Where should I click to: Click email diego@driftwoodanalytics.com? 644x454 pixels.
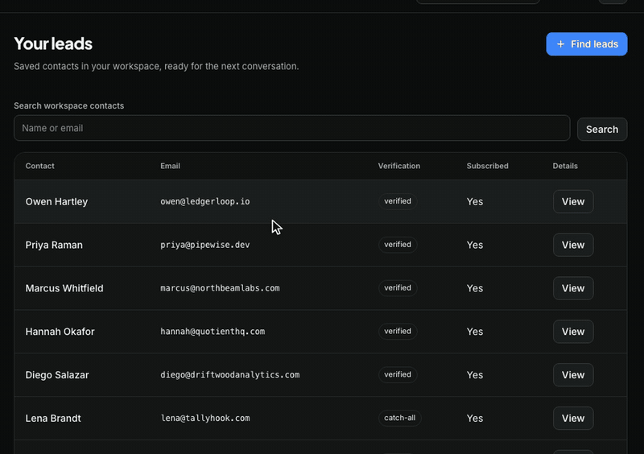[x=230, y=374]
